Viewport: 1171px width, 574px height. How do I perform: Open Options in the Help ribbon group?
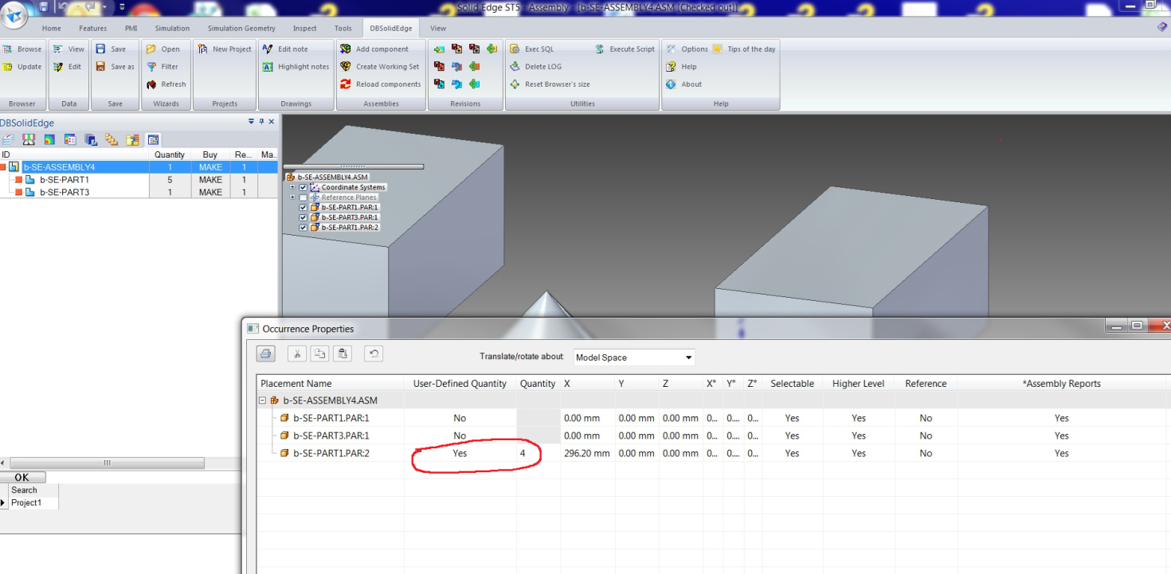(687, 49)
